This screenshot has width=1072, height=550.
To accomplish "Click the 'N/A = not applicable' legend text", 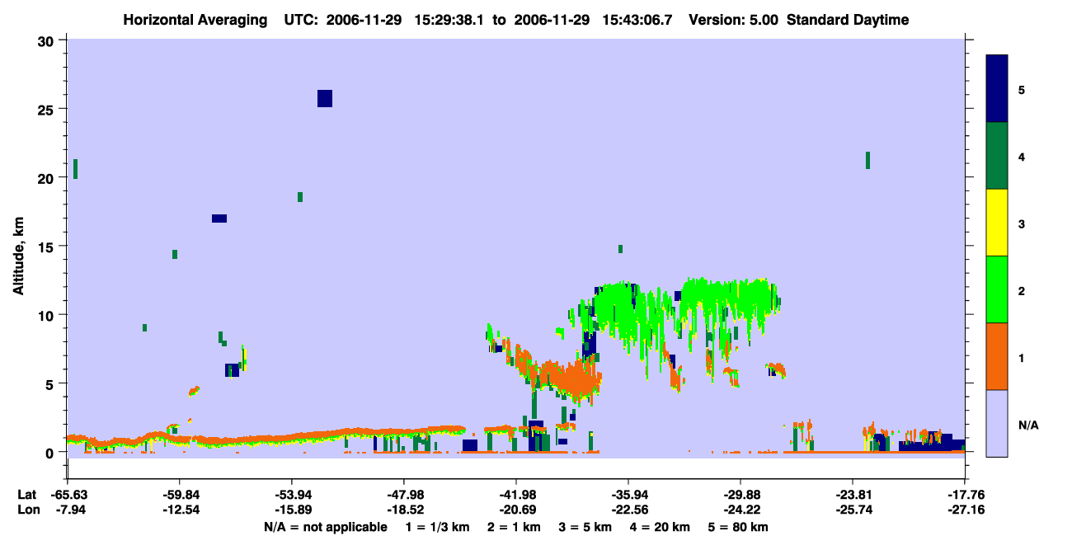I will click(325, 527).
